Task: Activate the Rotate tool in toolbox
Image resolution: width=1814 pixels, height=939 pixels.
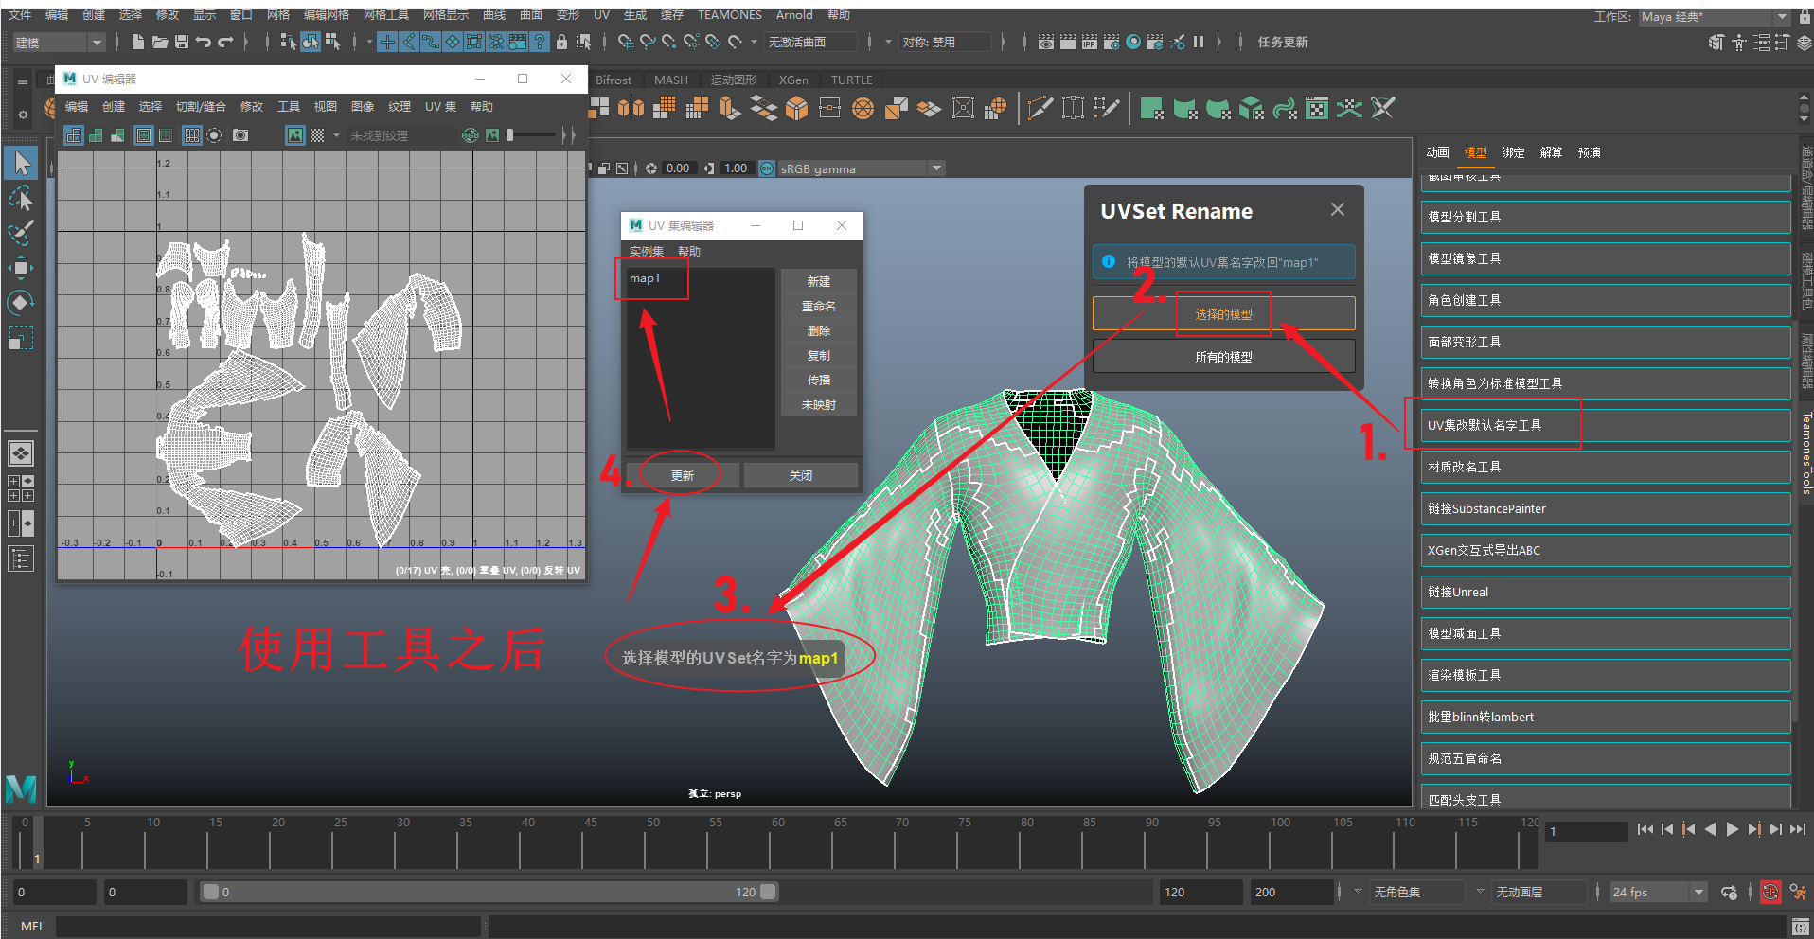Action: pos(21,303)
